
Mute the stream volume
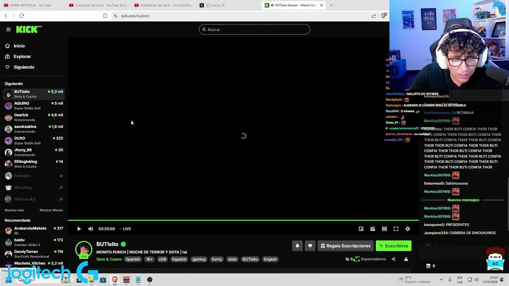click(91, 229)
